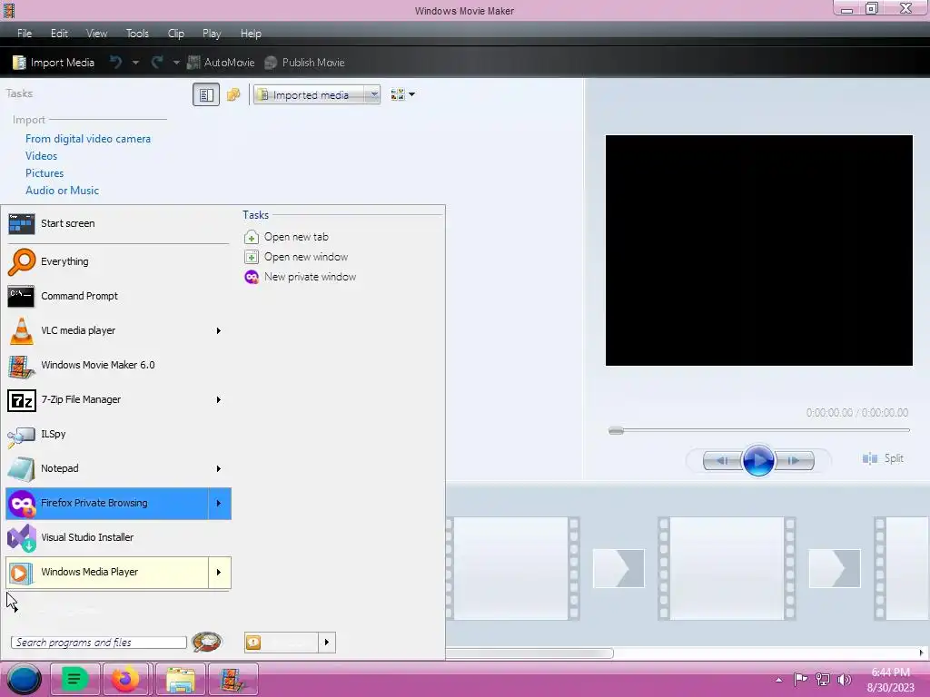
Task: Click the Notepad icon in Start menu
Action: click(x=22, y=469)
